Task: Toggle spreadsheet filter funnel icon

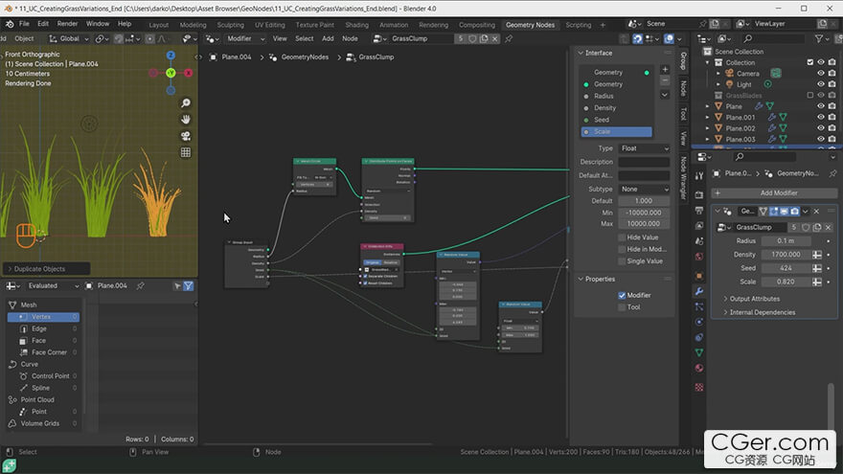Action: pos(188,286)
